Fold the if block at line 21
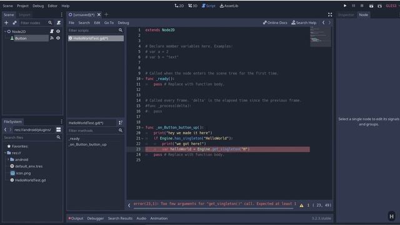The width and height of the screenshot is (400, 225). tap(142, 138)
